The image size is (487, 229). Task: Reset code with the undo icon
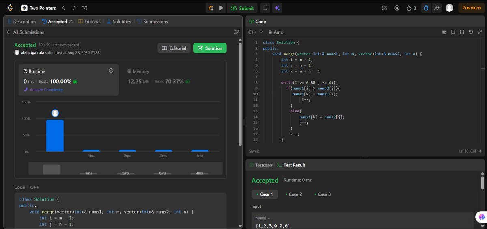point(471,32)
